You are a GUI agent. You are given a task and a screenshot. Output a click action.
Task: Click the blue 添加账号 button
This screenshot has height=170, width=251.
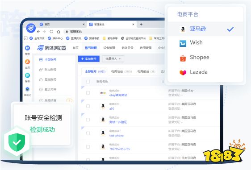click(x=89, y=59)
